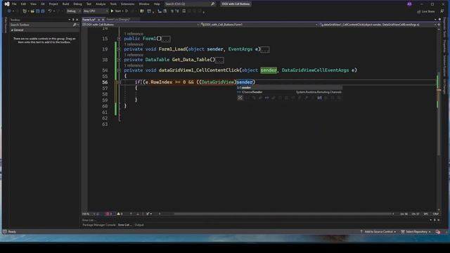Open the Project menu

(x=53, y=4)
